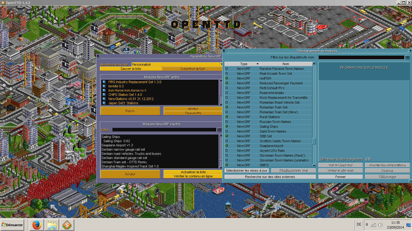Click the volume icon in system tray

pyautogui.click(x=380, y=225)
